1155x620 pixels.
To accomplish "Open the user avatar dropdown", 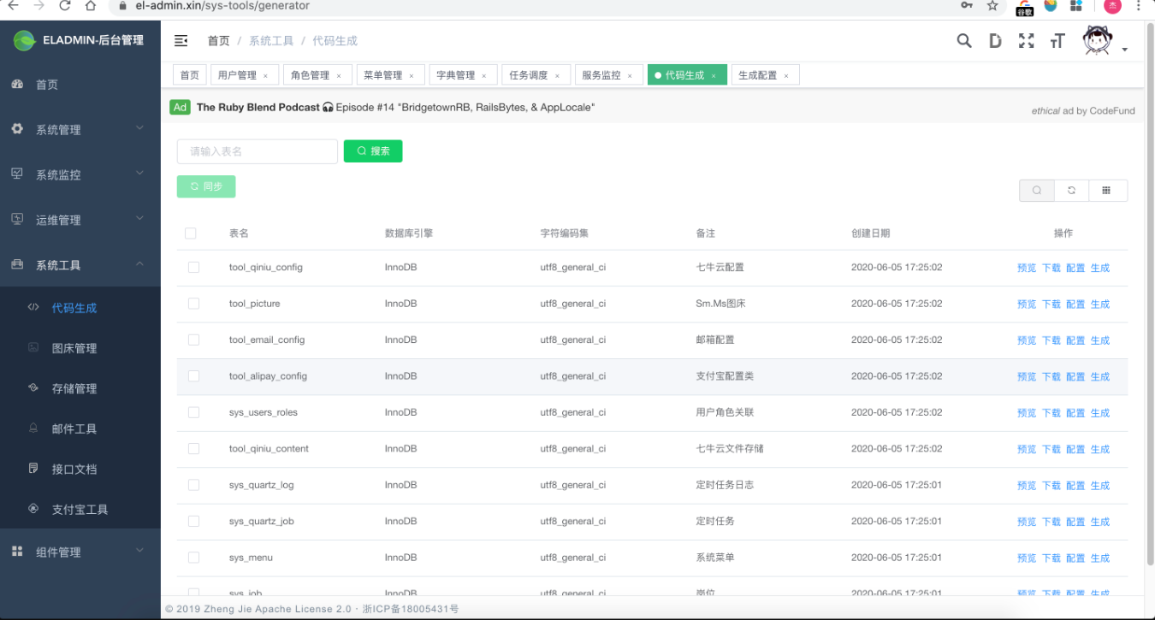I will (x=1098, y=39).
